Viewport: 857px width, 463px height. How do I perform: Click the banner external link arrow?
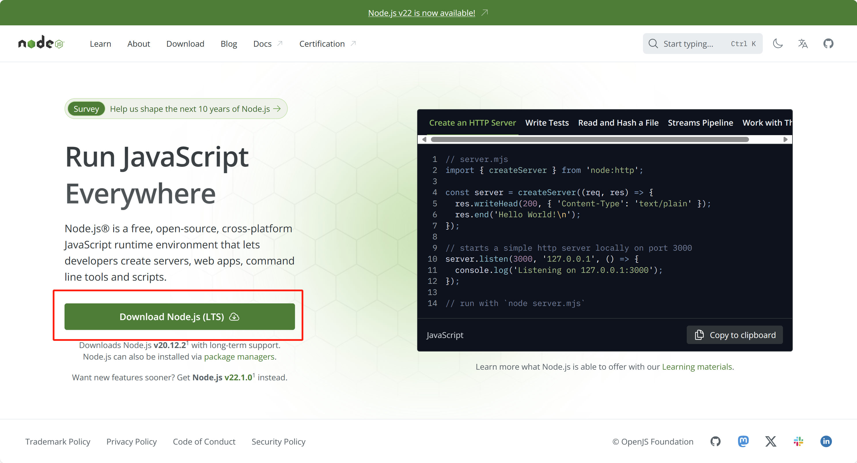[485, 12]
